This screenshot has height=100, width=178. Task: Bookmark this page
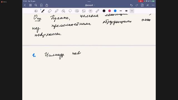point(41,5)
